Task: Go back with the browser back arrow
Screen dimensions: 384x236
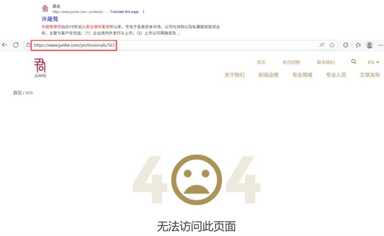Action: 4,45
